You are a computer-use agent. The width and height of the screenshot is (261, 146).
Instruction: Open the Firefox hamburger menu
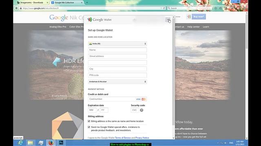tap(245, 8)
